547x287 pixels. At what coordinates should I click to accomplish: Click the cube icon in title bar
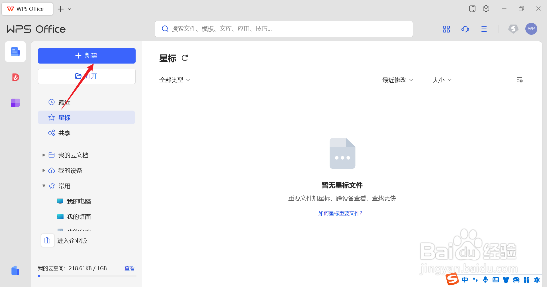coord(486,9)
